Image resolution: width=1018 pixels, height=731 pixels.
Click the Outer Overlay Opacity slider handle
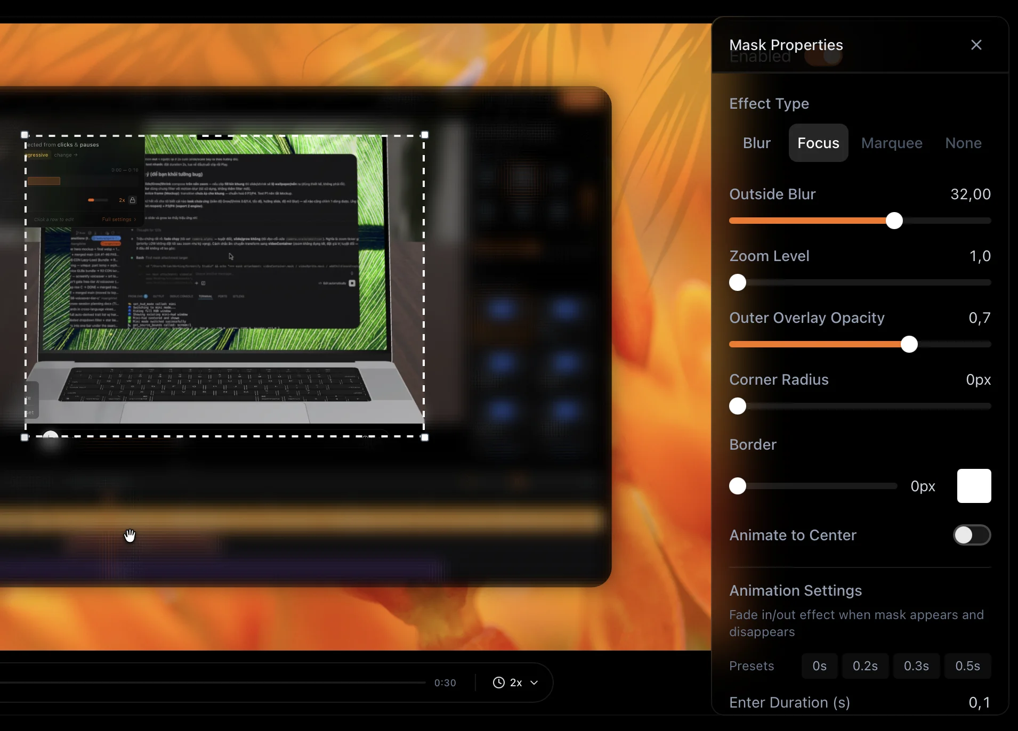[x=909, y=344]
